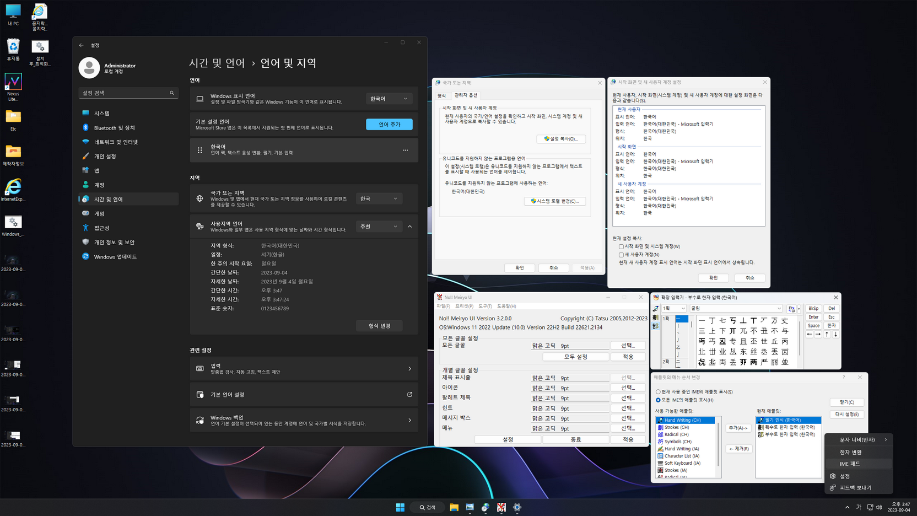Click the 언어 추가 button
Screen dimensions: 917x516
(x=389, y=125)
